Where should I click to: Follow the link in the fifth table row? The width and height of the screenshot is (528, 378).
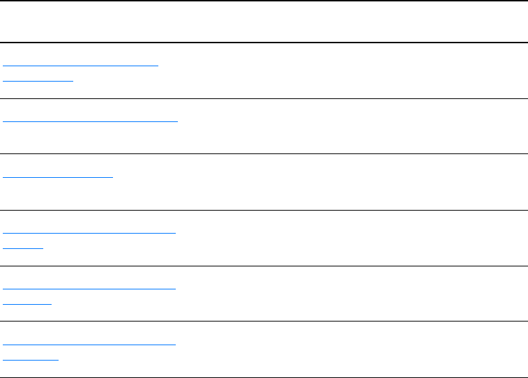point(89,287)
